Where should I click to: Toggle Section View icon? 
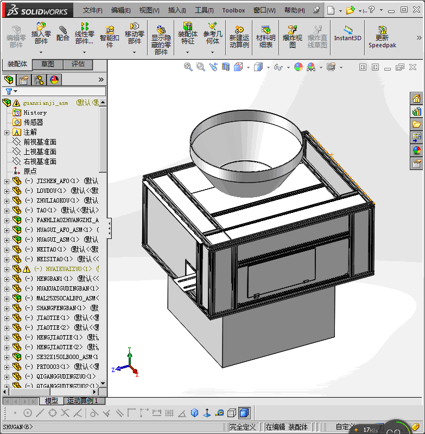click(226, 67)
